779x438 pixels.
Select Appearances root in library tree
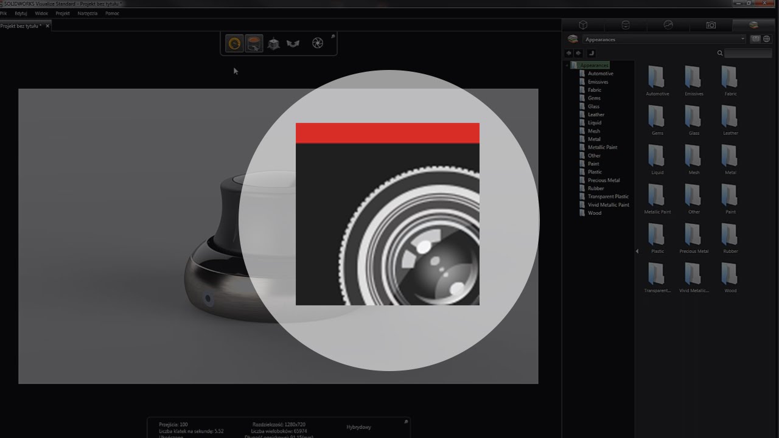point(594,65)
